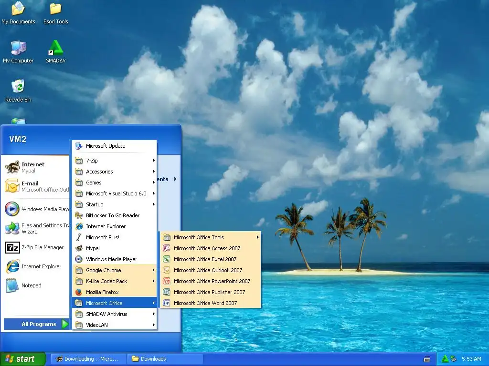The width and height of the screenshot is (489, 366).
Task: Click the Microsoft Update icon
Action: coord(79,146)
